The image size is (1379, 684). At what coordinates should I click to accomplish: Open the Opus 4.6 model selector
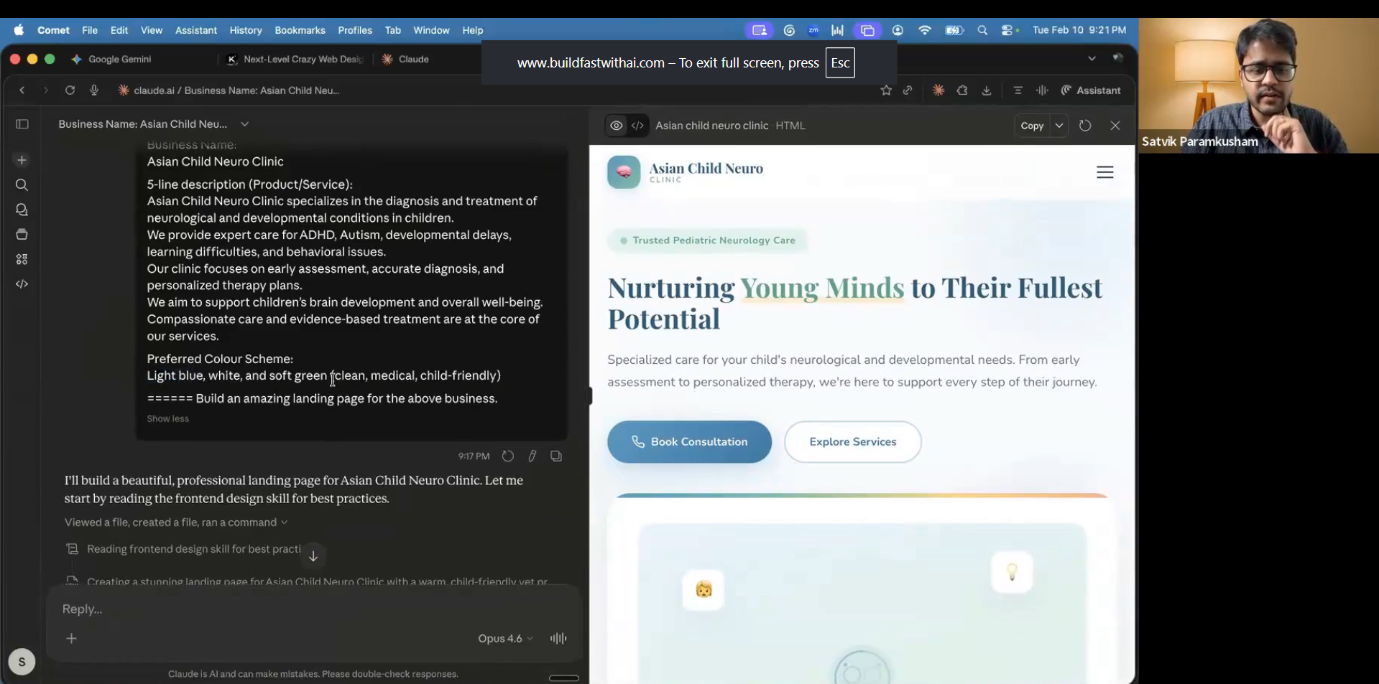tap(505, 638)
